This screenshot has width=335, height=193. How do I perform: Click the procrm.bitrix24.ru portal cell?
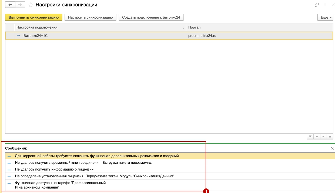202,36
